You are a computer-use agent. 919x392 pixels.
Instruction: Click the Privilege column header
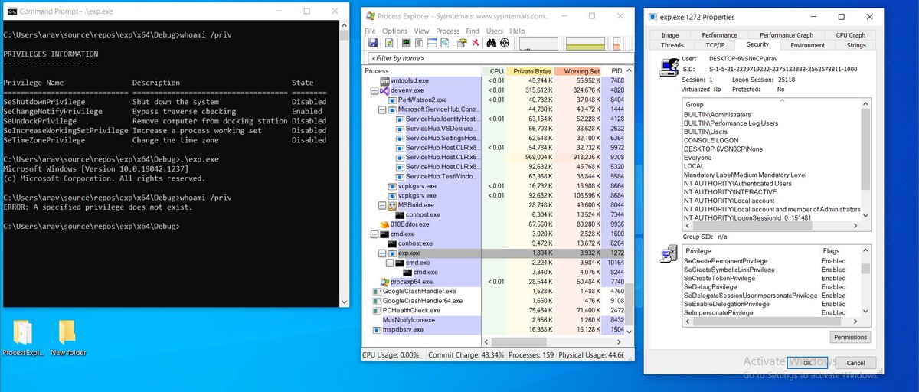[751, 251]
